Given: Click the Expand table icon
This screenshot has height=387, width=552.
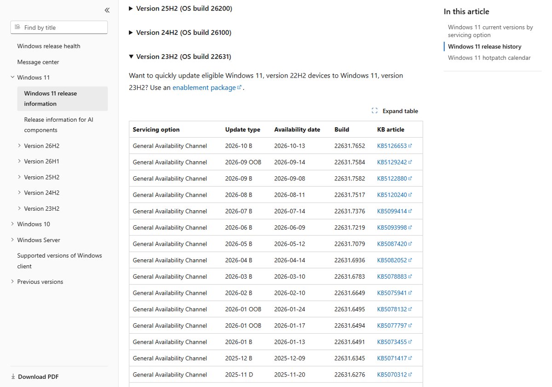Looking at the screenshot, I should coord(374,111).
